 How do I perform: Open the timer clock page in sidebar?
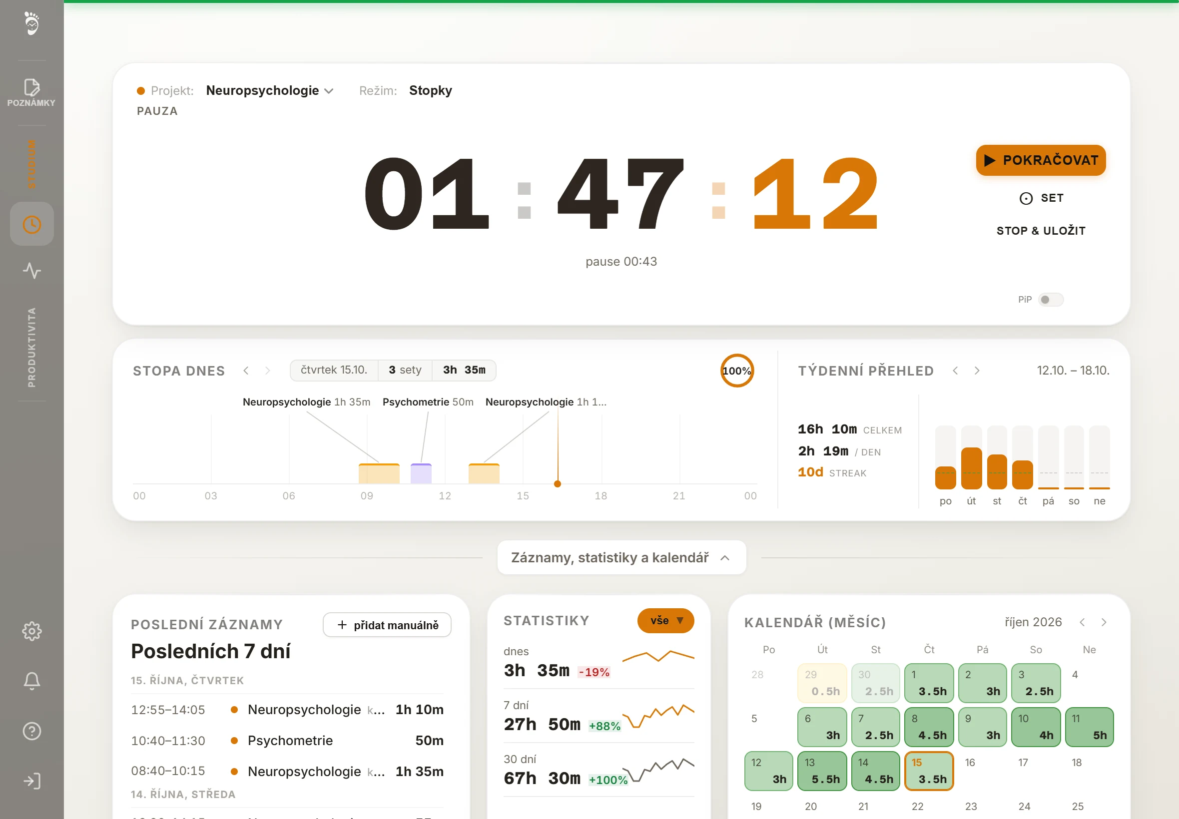coord(32,224)
